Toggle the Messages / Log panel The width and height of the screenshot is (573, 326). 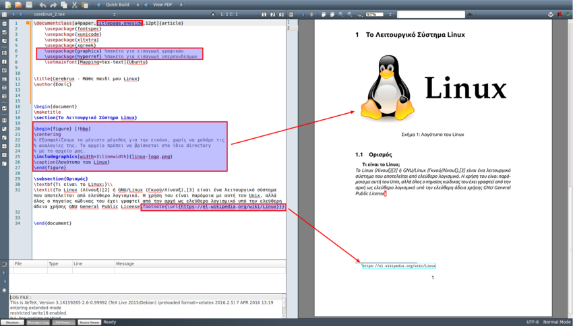pos(38,322)
